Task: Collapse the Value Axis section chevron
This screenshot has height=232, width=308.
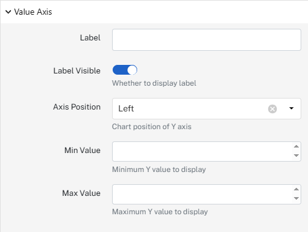Action: pos(8,12)
